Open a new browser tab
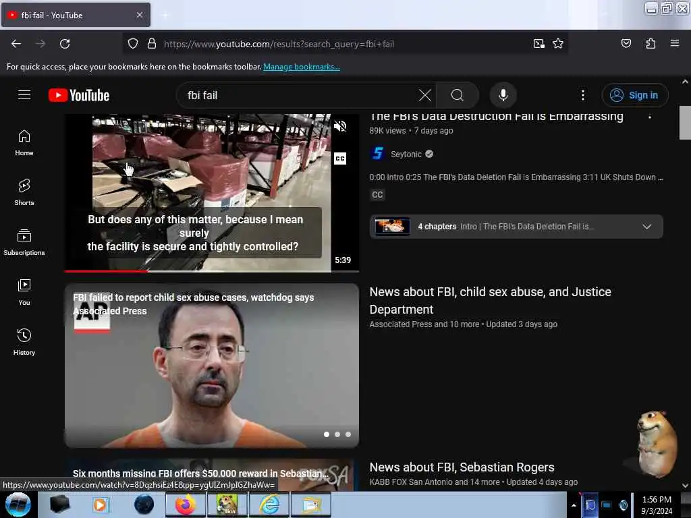Screen dimensions: 691x518 tap(165, 15)
